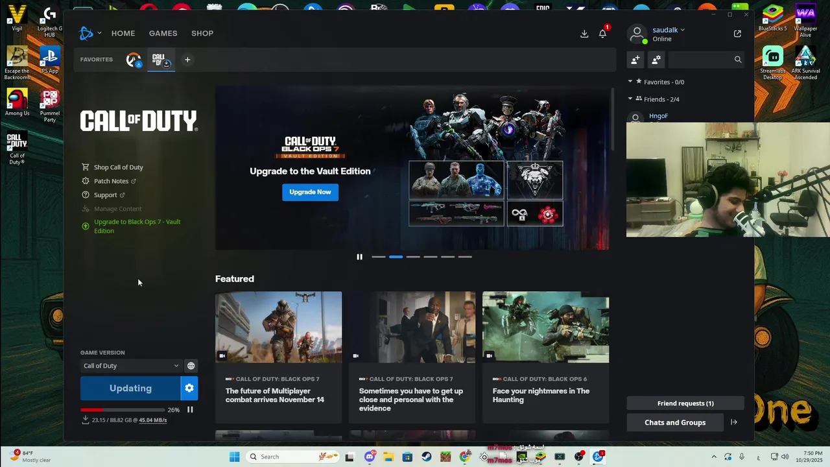
Task: Jump to the last carousel slide indicator
Action: click(465, 257)
